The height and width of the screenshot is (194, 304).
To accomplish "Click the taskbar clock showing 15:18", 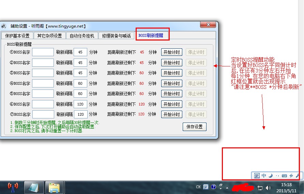I will tap(287, 185).
